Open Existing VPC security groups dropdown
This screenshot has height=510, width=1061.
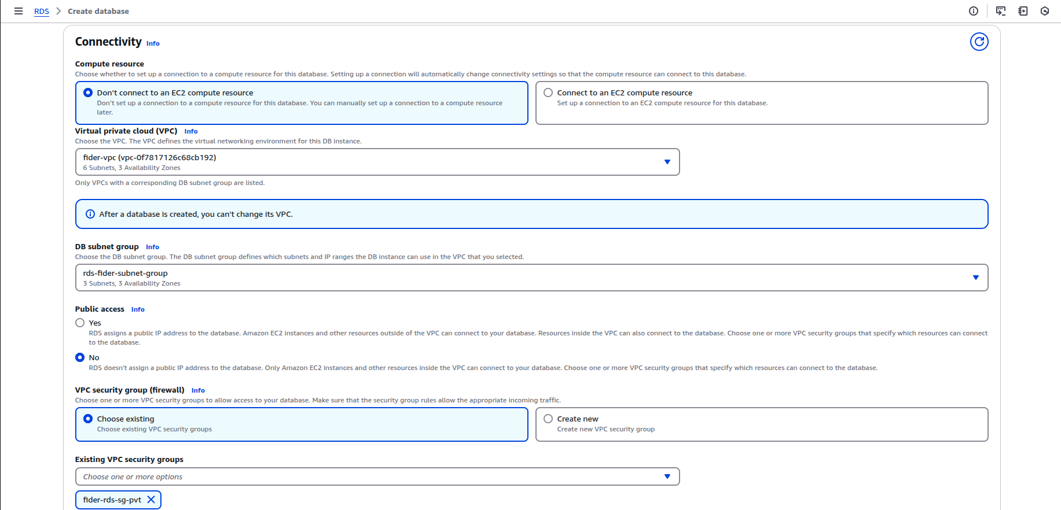(x=377, y=476)
